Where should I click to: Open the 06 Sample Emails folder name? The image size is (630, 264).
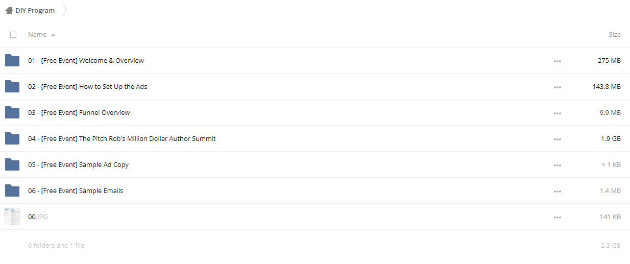point(76,190)
